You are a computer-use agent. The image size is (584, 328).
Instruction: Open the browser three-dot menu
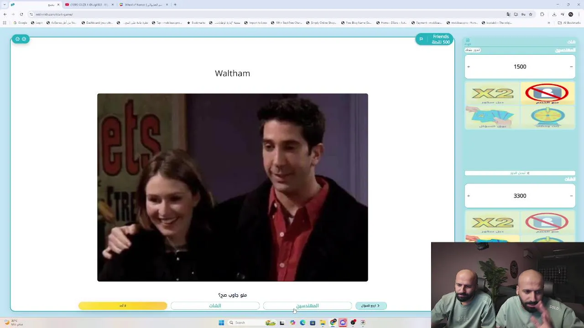(x=579, y=14)
